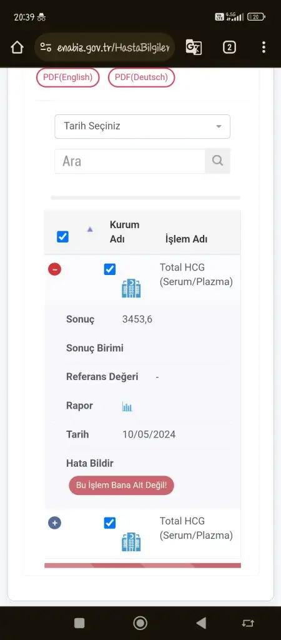The width and height of the screenshot is (281, 640).
Task: Open the browser tab switcher showing 2
Action: [x=229, y=47]
